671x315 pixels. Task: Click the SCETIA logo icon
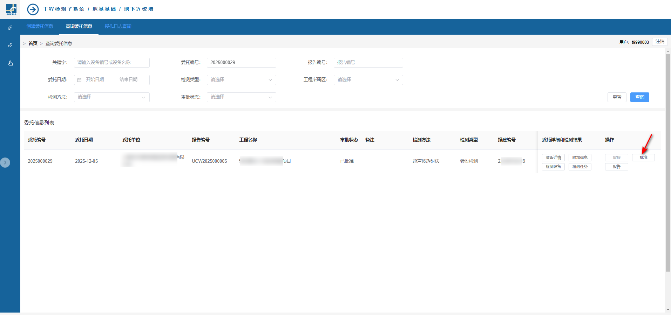pos(11,9)
